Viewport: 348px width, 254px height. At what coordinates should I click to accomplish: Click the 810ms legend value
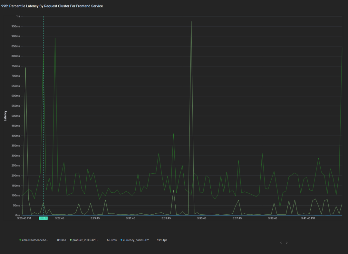point(62,240)
